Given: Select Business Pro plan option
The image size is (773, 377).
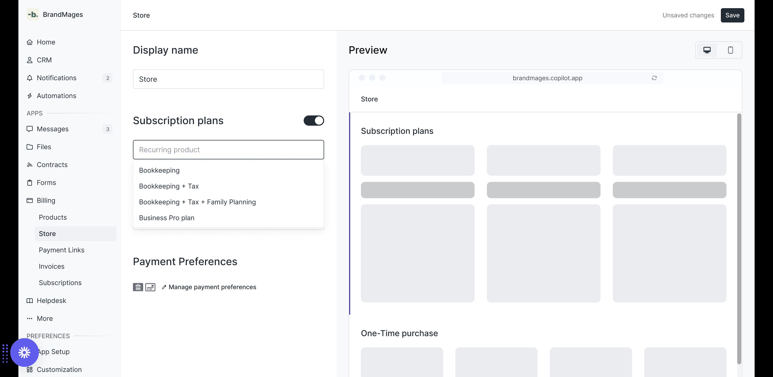Looking at the screenshot, I should 228,218.
